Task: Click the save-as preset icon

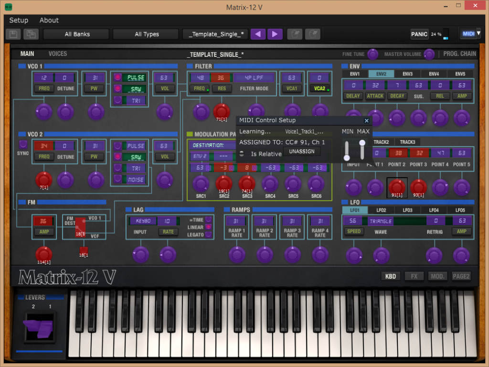Action: point(32,34)
